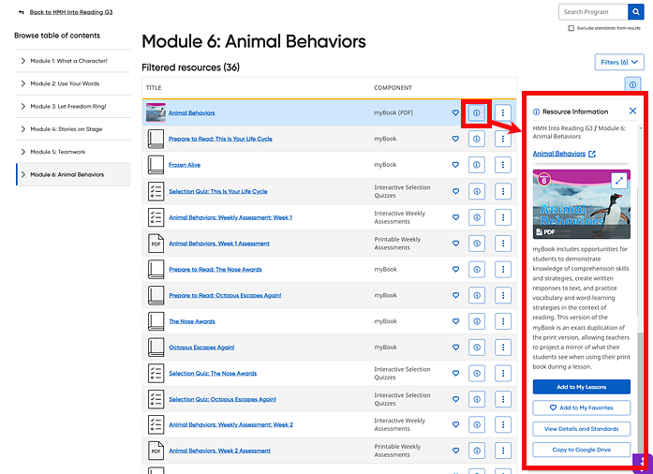Open Animal Behaviors link in Resource Information panel

[x=559, y=154]
